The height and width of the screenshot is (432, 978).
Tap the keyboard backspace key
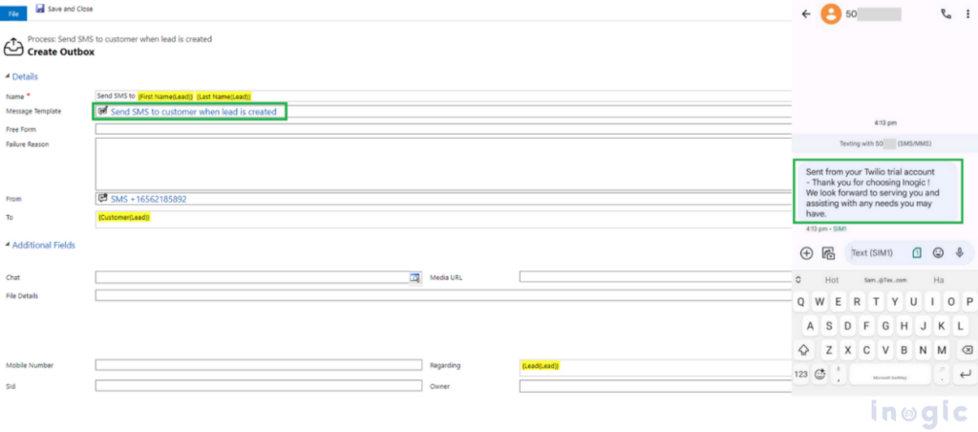(x=967, y=350)
